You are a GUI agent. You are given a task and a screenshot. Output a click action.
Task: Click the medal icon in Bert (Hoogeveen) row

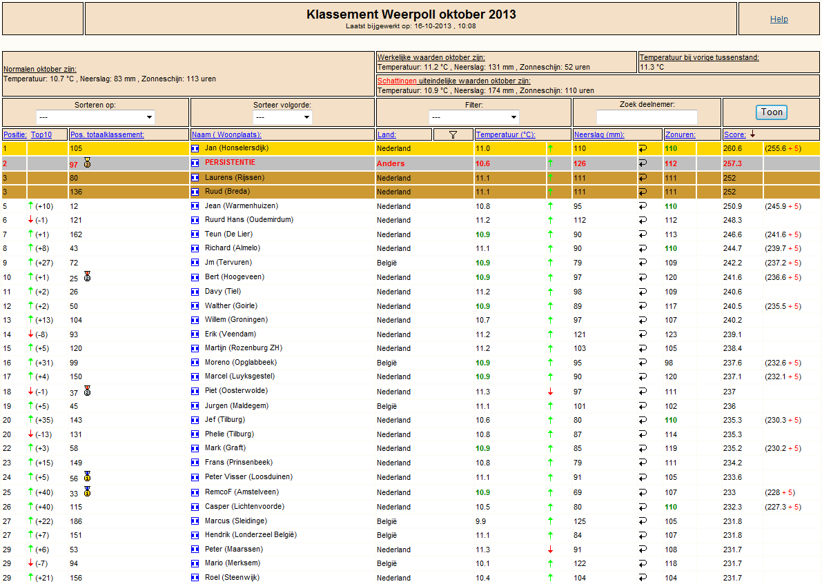(88, 276)
